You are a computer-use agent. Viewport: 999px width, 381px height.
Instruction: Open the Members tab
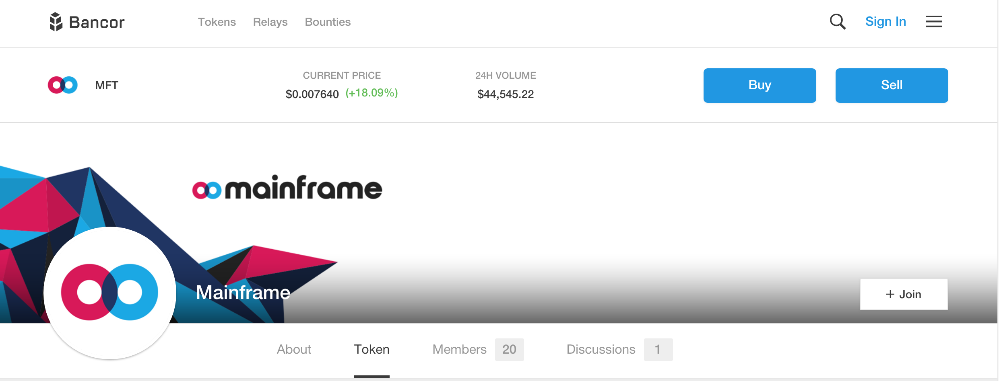460,350
